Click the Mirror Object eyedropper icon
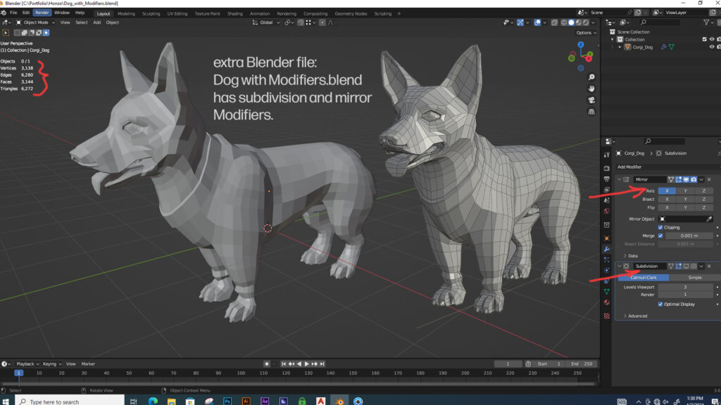The height and width of the screenshot is (405, 721). tap(708, 219)
